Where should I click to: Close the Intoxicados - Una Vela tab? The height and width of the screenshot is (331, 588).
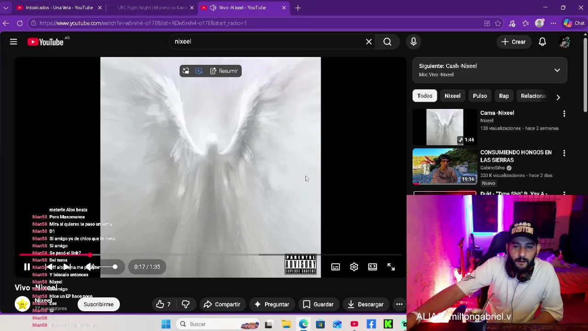click(x=100, y=8)
